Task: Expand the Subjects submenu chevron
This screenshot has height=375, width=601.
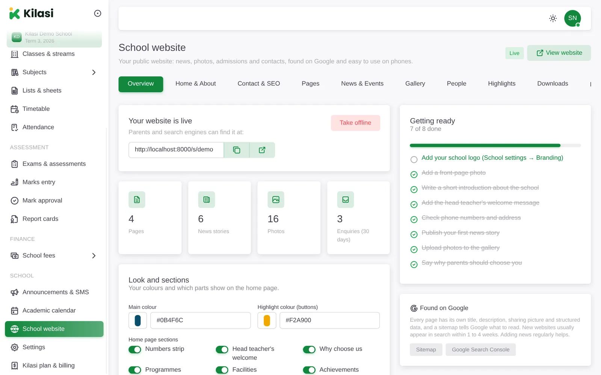Action: (94, 72)
